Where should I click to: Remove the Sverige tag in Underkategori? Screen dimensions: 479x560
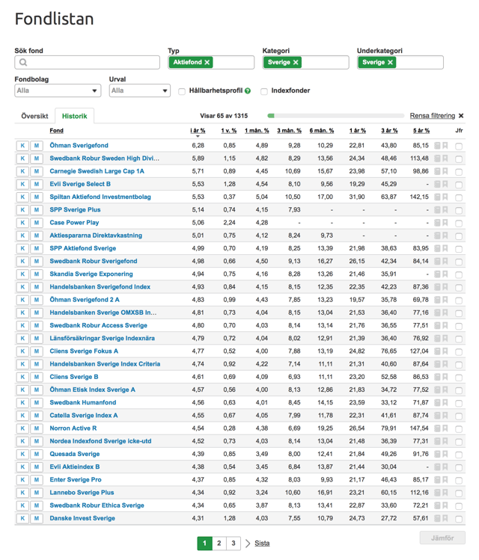(391, 63)
